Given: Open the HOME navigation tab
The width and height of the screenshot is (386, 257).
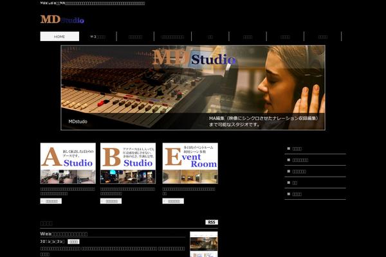Looking at the screenshot, I should point(60,37).
